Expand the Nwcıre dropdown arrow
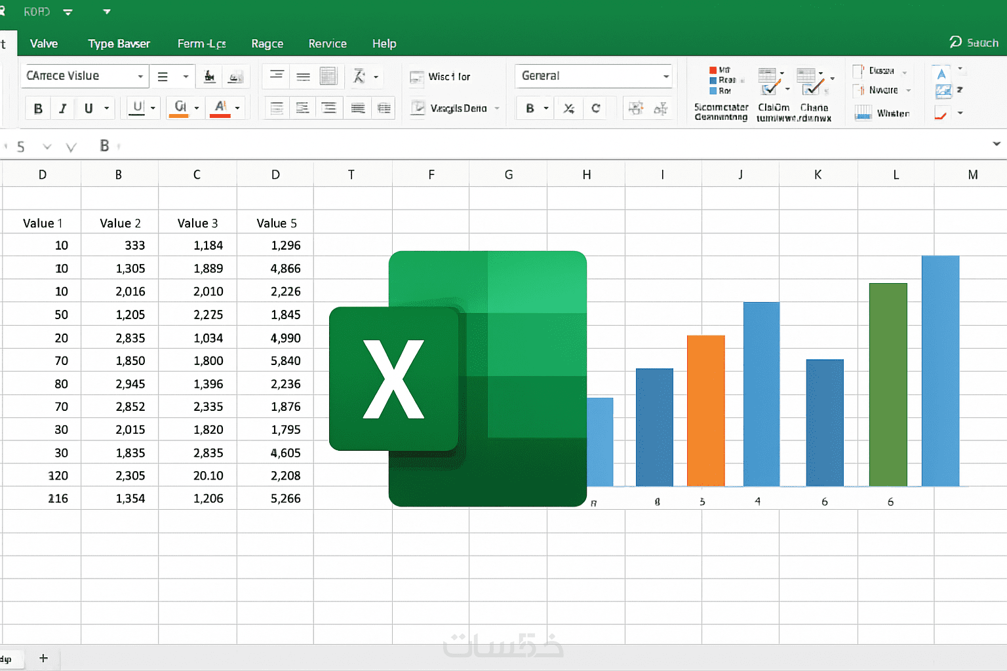The height and width of the screenshot is (671, 1007). tap(909, 90)
